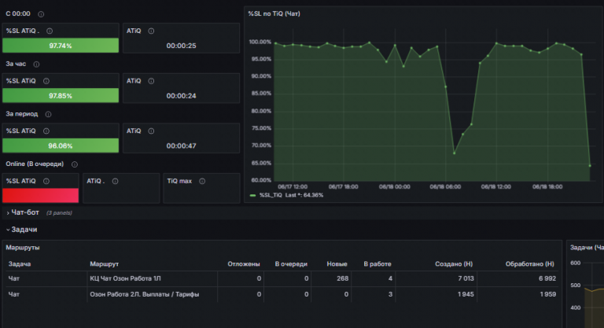Click the Чат cell in the Озон Работа 2Л row
Screen dimensions: 604x328
(x=46, y=294)
